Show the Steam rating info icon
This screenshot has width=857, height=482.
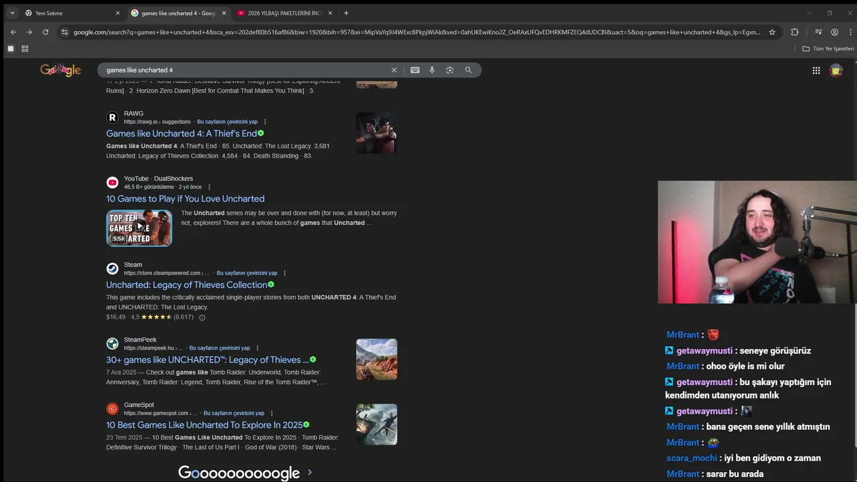click(x=202, y=317)
